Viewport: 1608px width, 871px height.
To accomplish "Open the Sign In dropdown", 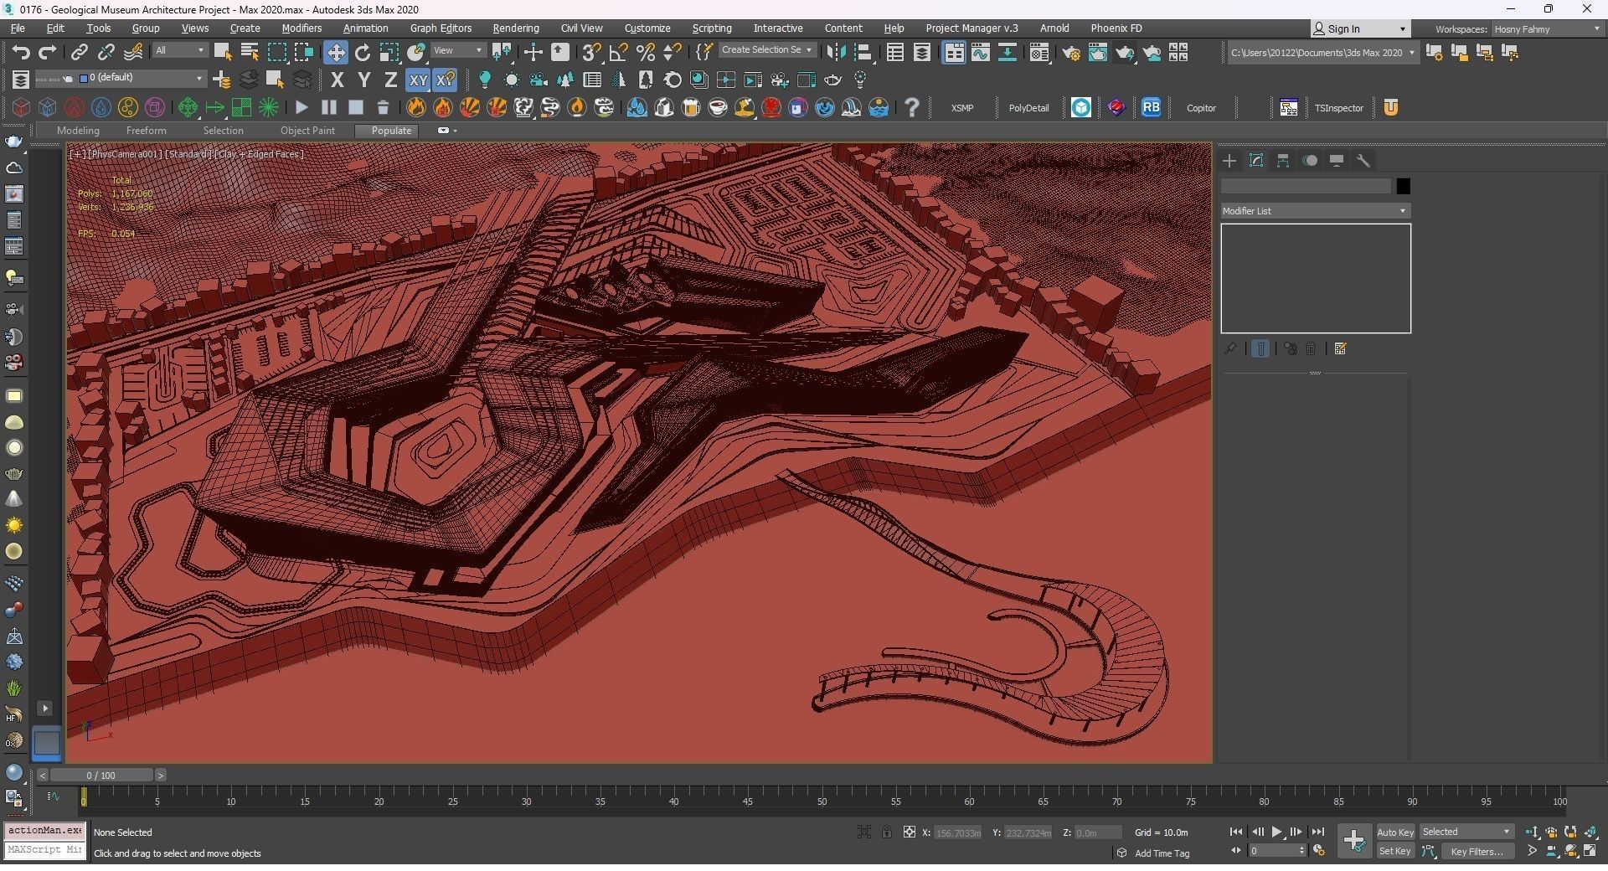I will point(1360,28).
